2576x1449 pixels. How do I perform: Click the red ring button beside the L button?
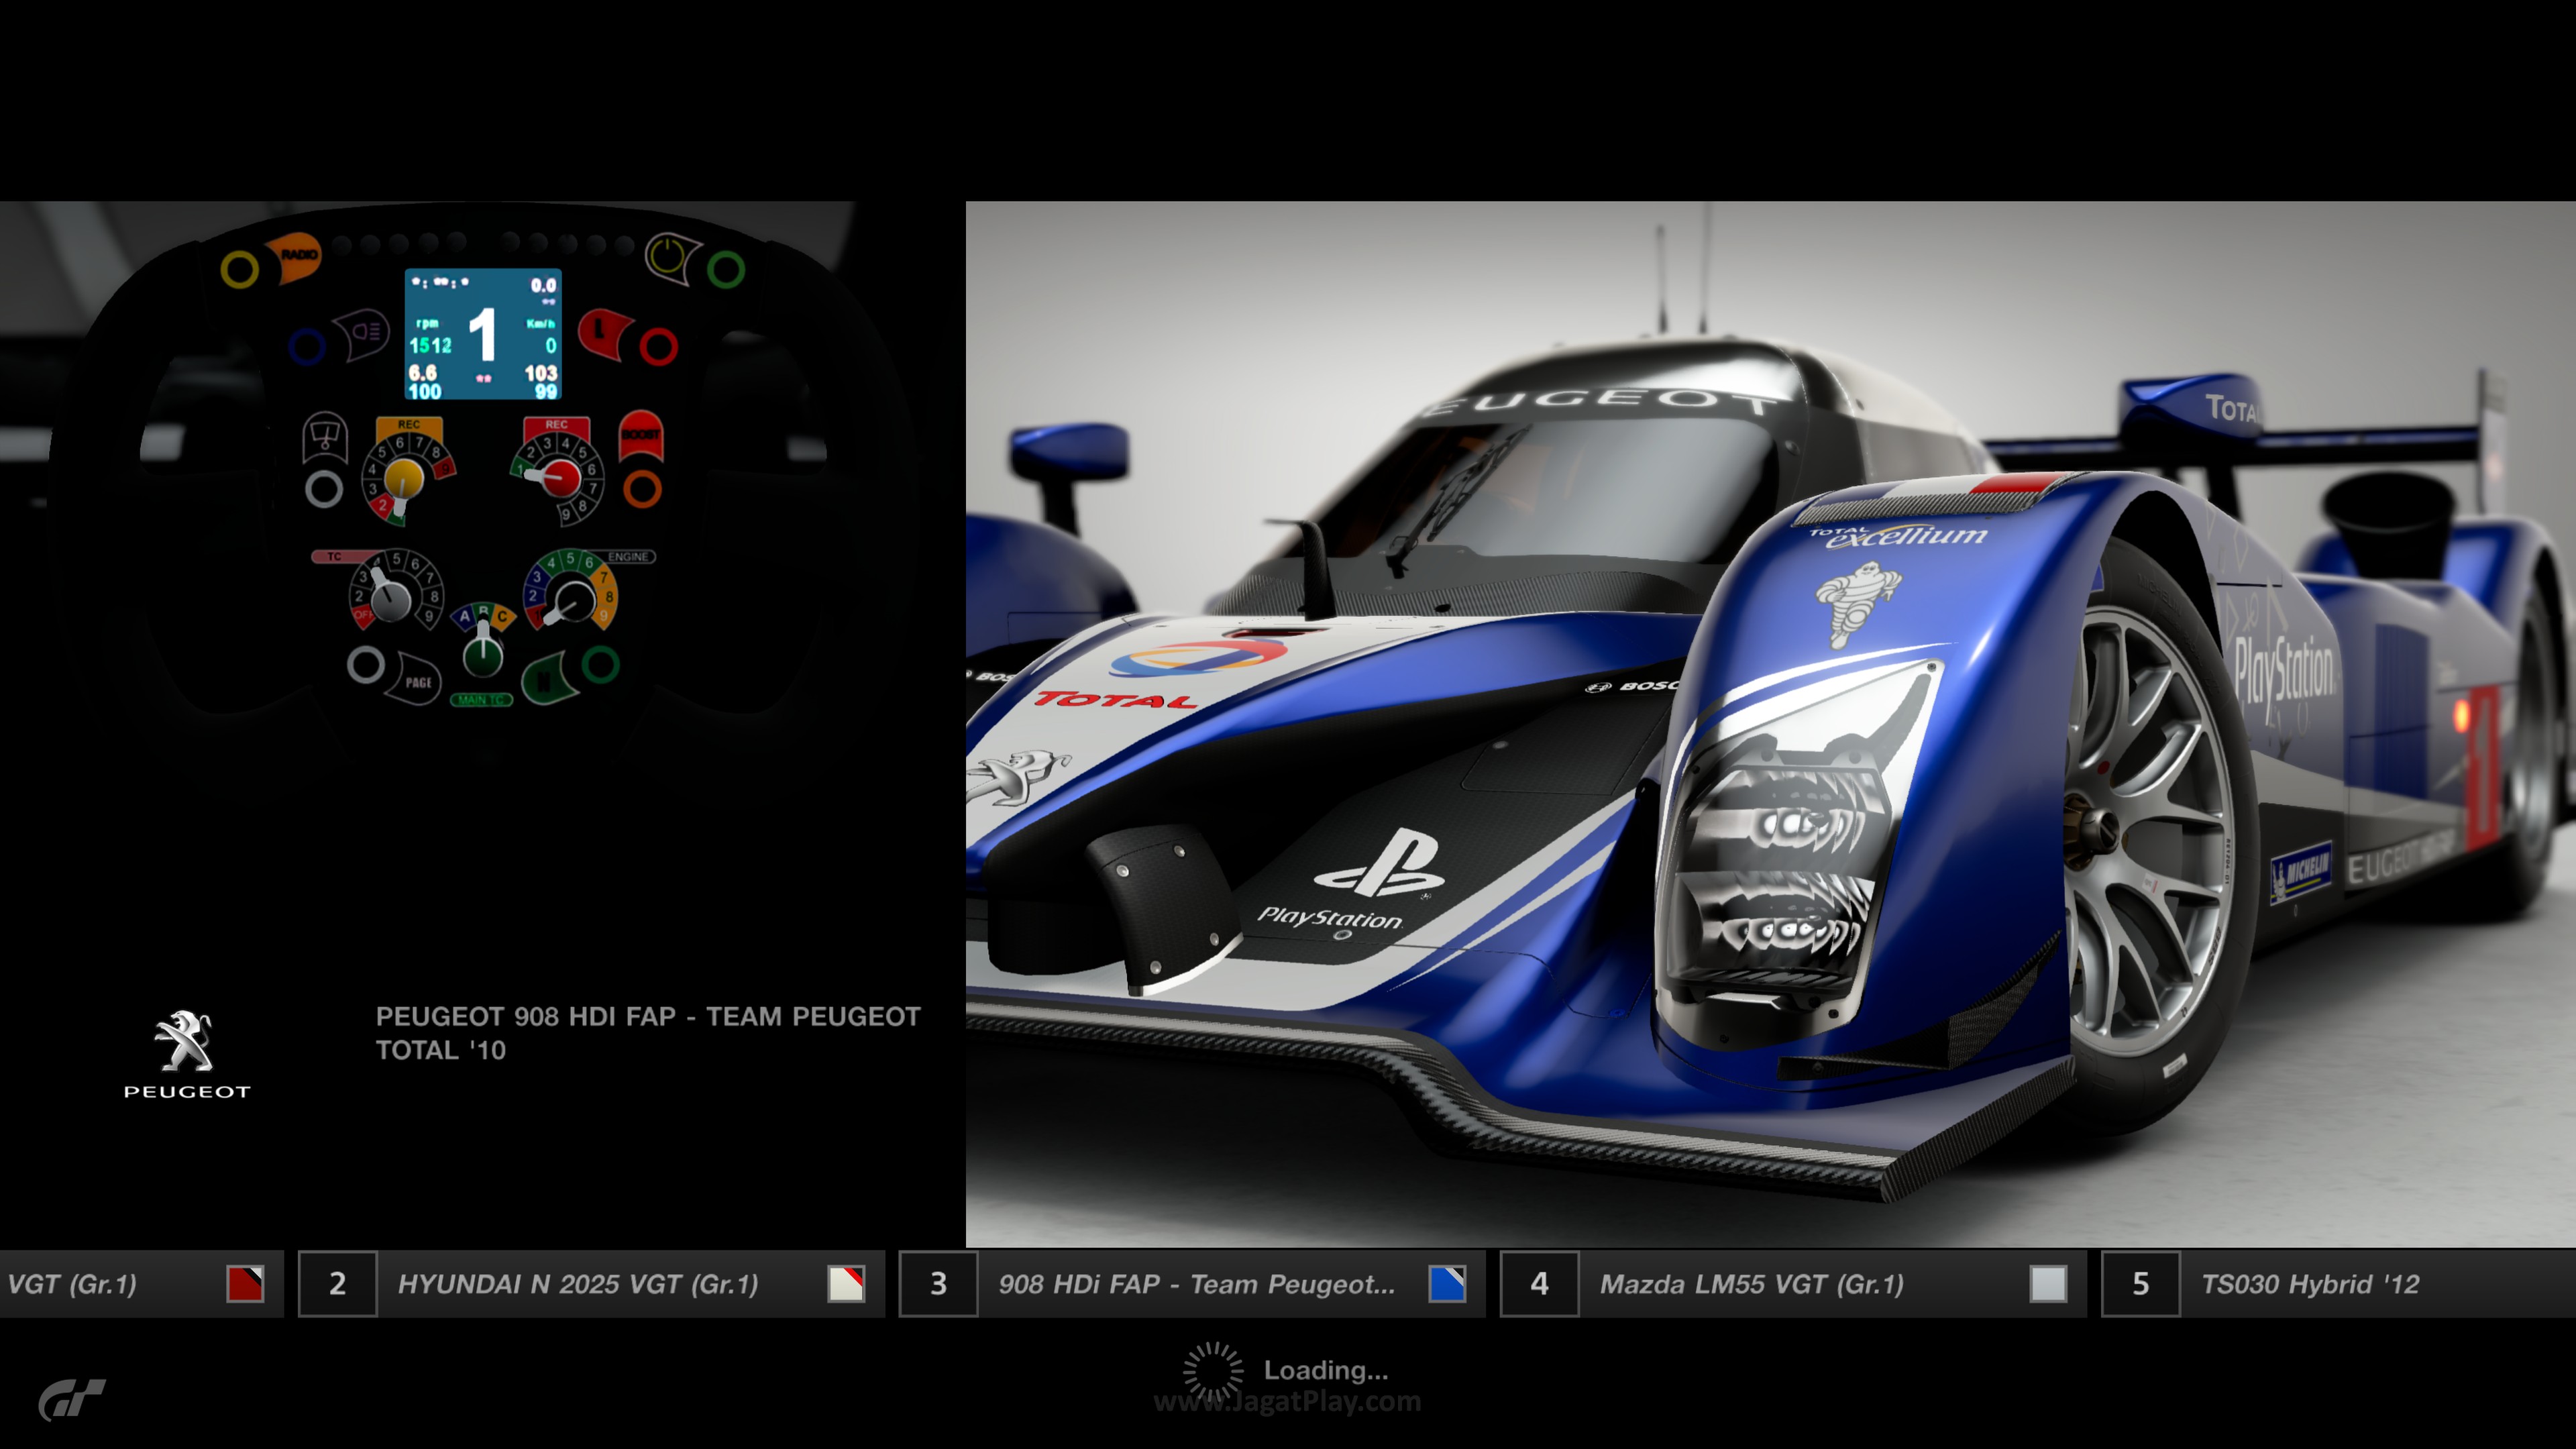[x=658, y=347]
